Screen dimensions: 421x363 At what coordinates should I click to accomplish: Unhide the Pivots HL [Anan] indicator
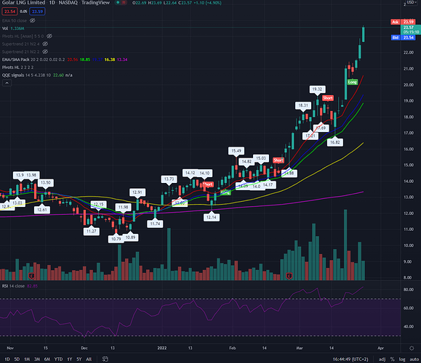coord(49,36)
